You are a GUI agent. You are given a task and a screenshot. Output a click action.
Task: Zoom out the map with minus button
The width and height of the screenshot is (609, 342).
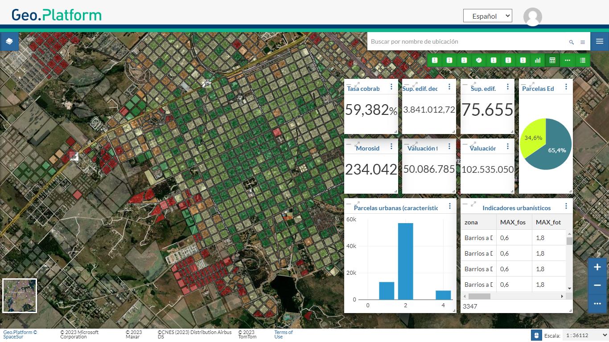(597, 285)
